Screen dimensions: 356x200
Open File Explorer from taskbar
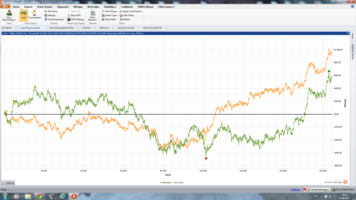[x=28, y=196]
